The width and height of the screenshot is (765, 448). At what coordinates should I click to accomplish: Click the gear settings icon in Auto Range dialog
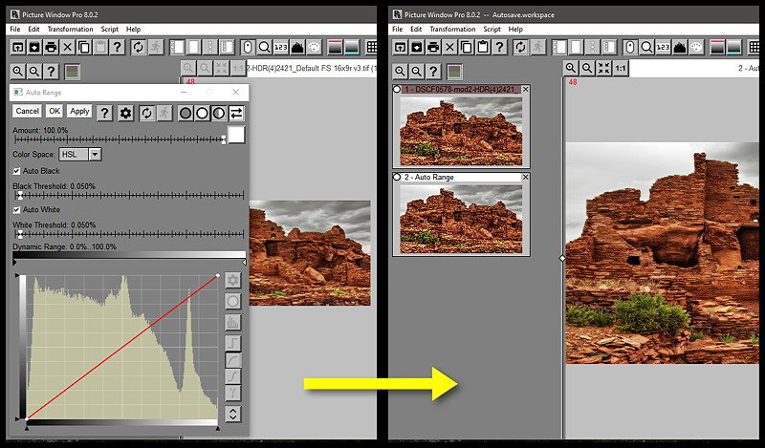(125, 113)
